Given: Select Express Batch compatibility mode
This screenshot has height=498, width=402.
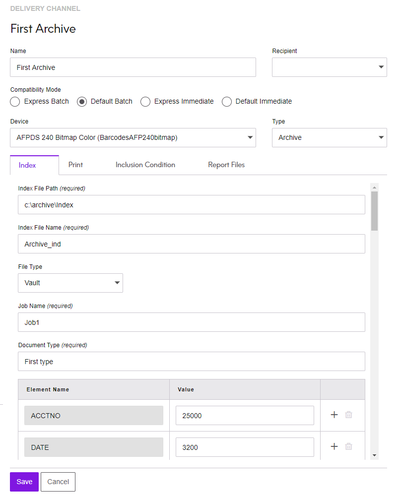Looking at the screenshot, I should [x=15, y=102].
